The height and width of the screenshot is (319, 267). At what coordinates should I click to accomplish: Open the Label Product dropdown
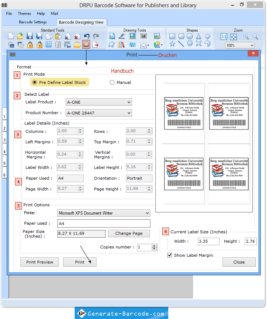pyautogui.click(x=99, y=102)
